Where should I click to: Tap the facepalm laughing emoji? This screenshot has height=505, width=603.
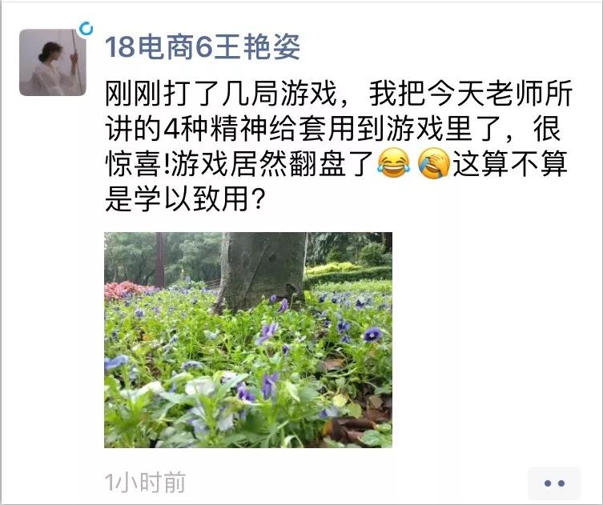tap(433, 163)
